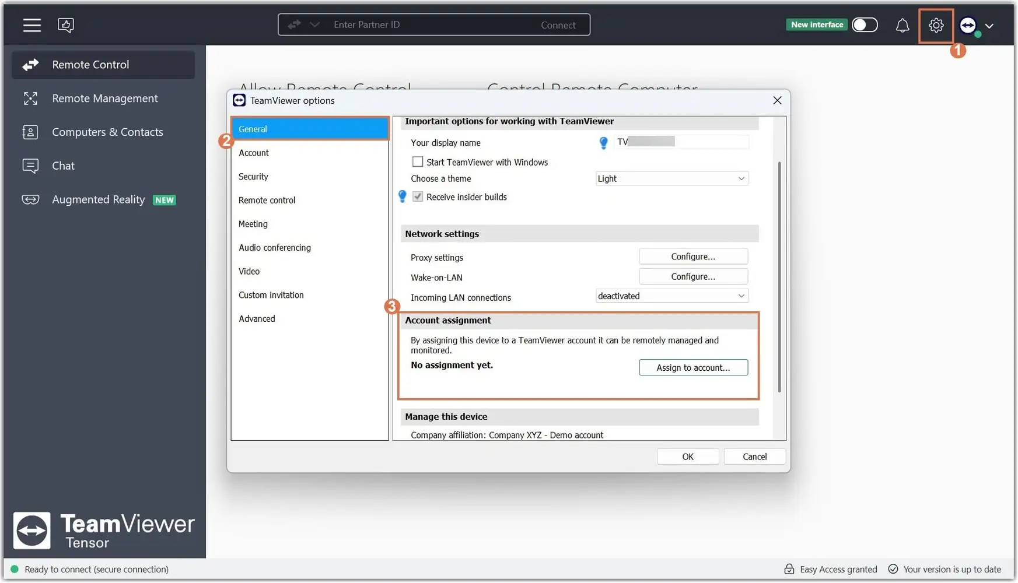This screenshot has width=1018, height=583.
Task: Click Cancel in options dialog
Action: click(x=754, y=456)
